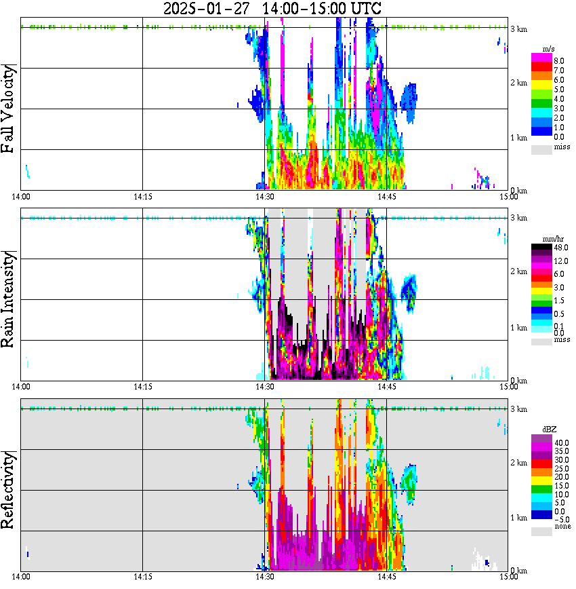Click the '2 km' height label on Fall Velocity plot
Screen dimensions: 576x589
[x=519, y=83]
